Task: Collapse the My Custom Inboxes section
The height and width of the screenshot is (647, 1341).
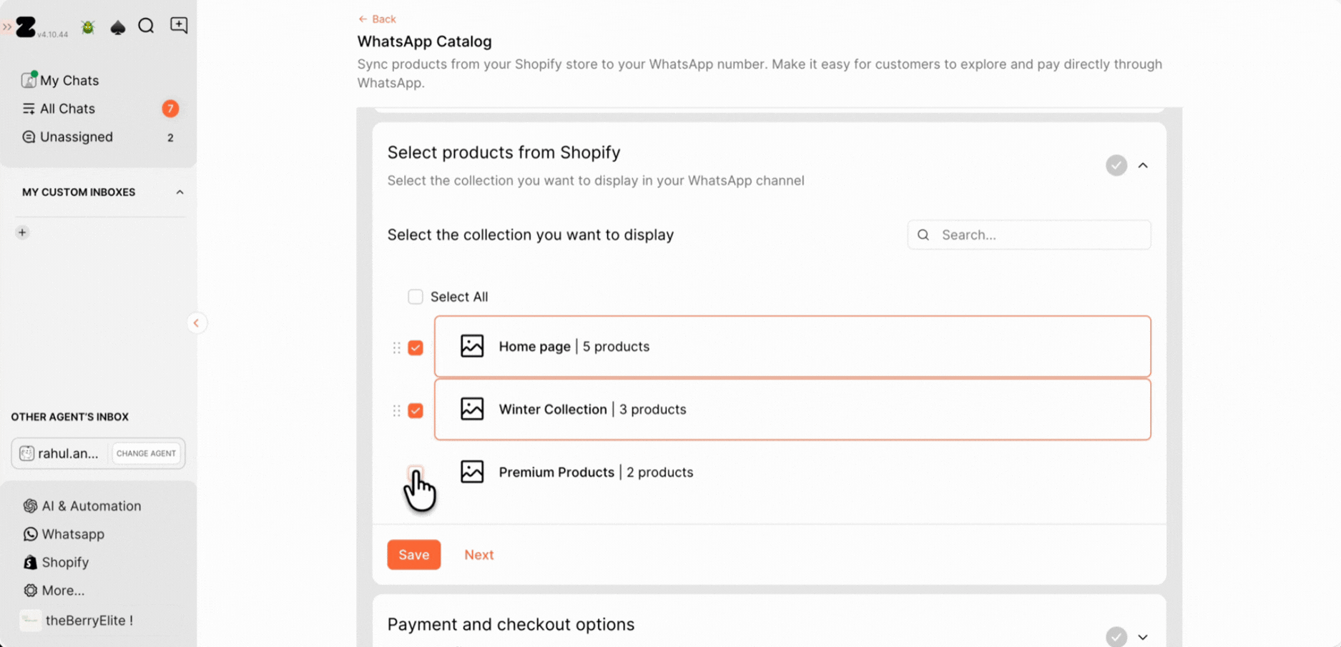Action: [x=180, y=192]
